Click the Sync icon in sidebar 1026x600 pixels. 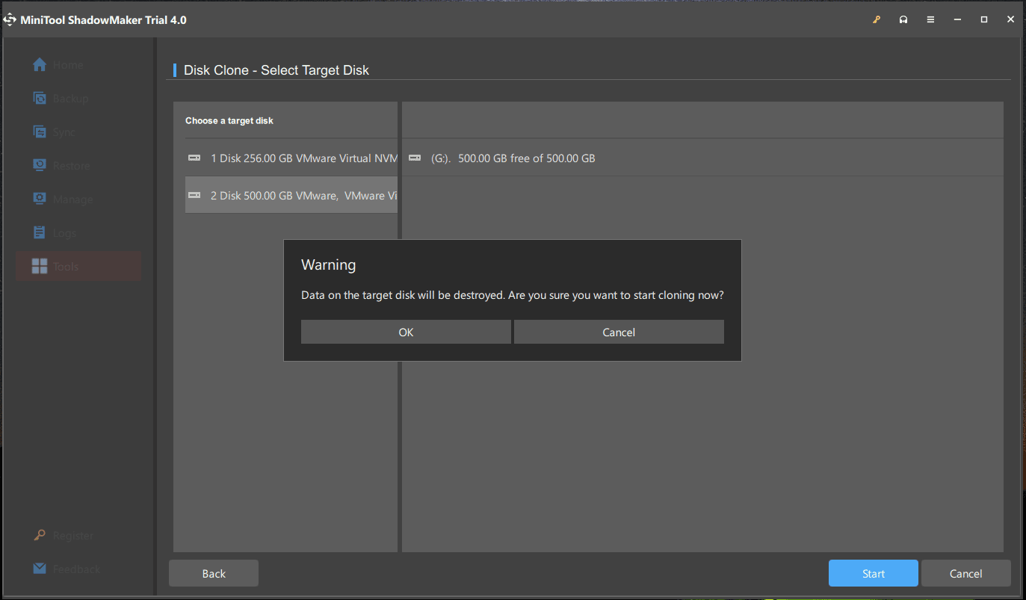point(40,132)
